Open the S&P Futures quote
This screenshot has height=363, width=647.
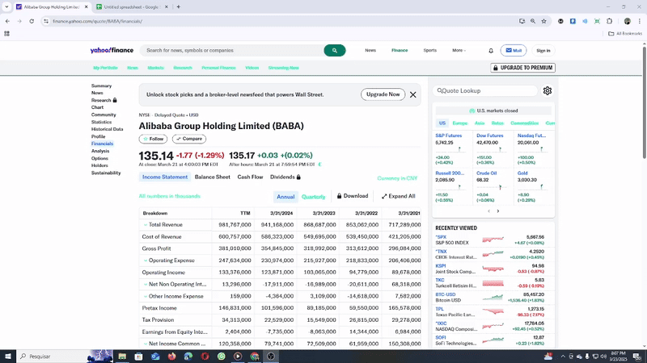[x=449, y=136]
